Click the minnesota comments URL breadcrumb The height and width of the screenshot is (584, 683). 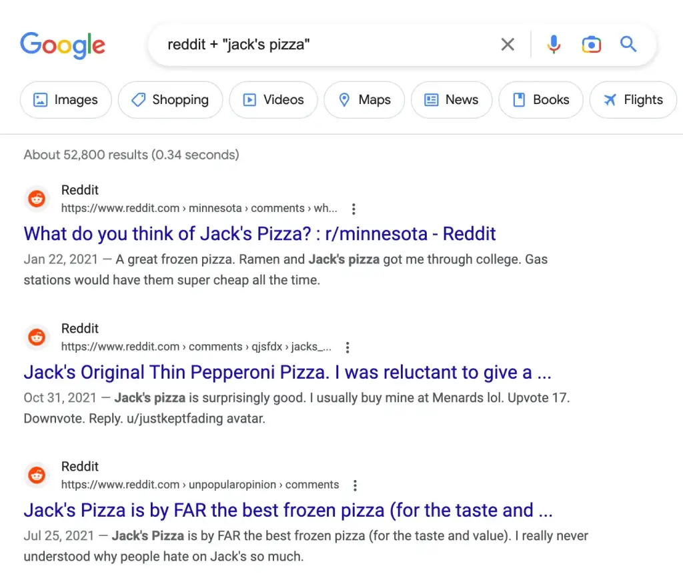[x=199, y=208]
